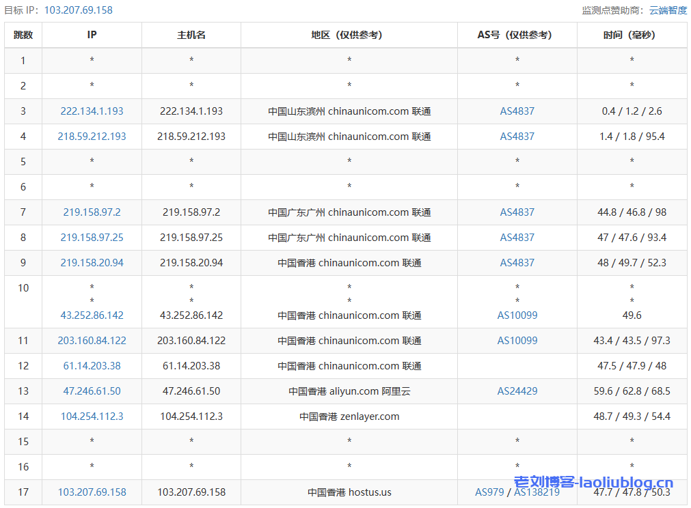Open AS4837 link for hop 3
Screen dimensions: 691x508
(517, 111)
